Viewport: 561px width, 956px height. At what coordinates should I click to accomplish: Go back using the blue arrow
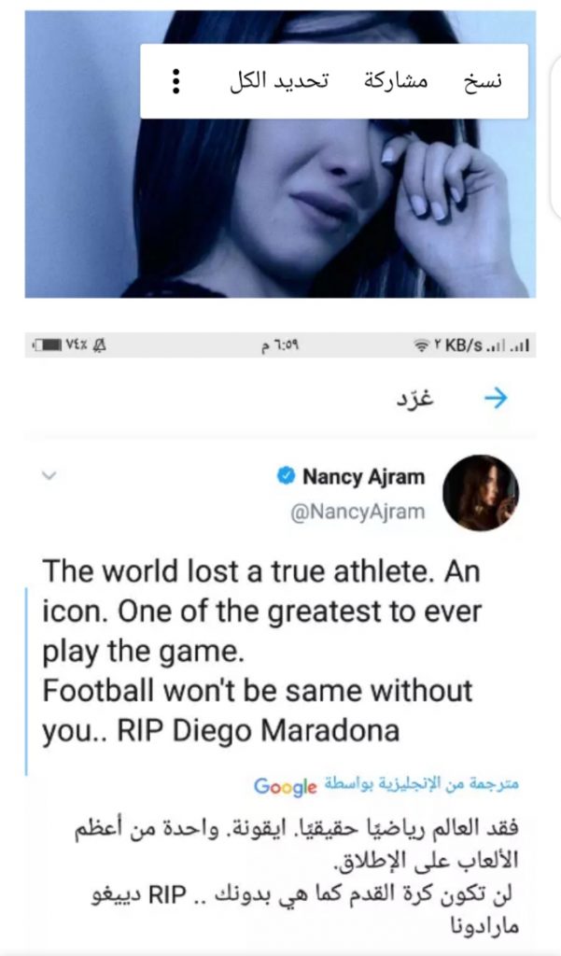pyautogui.click(x=497, y=399)
